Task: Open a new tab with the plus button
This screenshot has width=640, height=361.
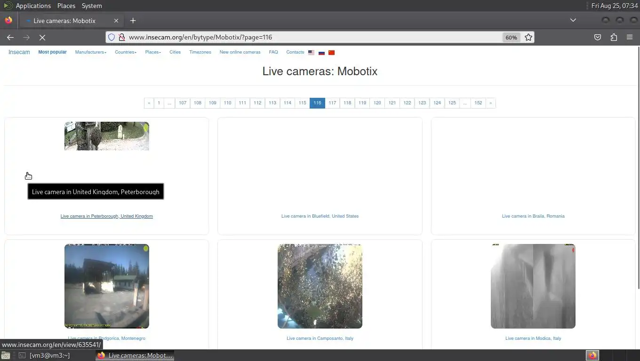Action: [x=133, y=20]
